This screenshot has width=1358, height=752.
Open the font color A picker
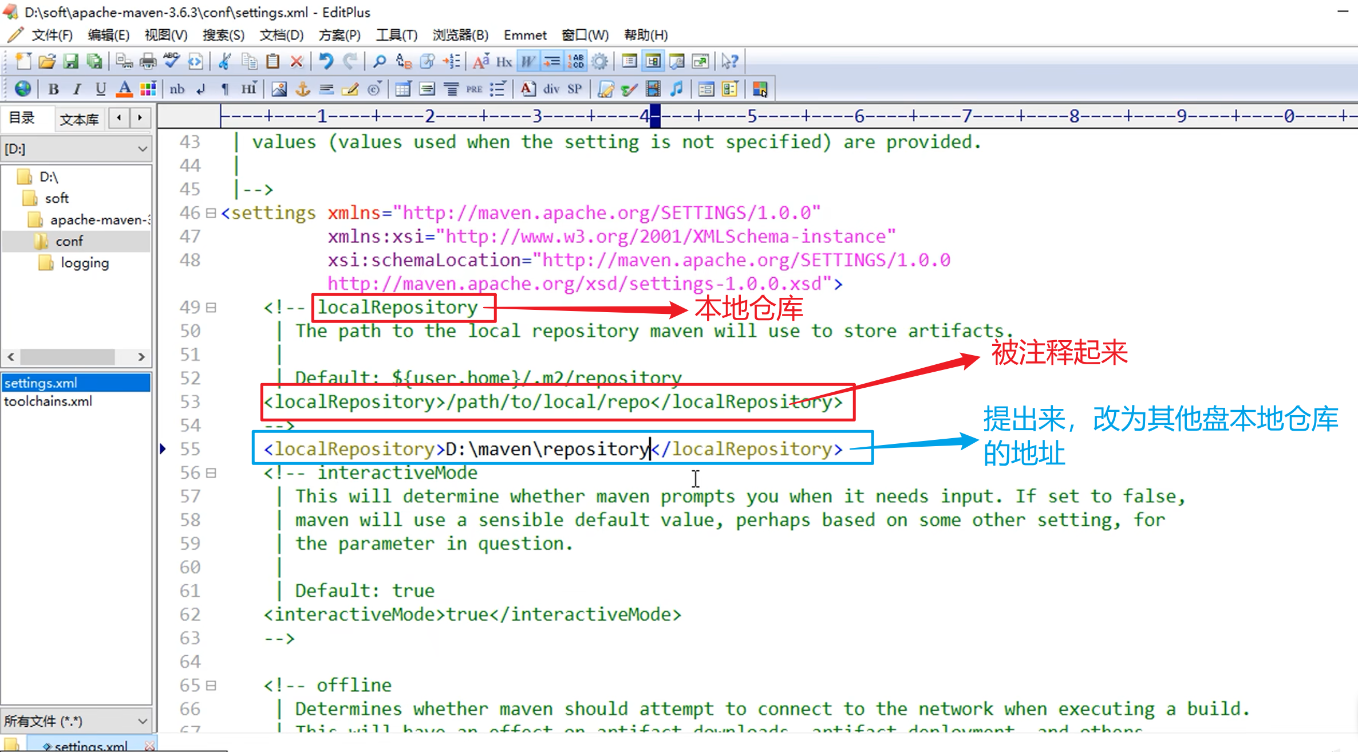[x=124, y=89]
